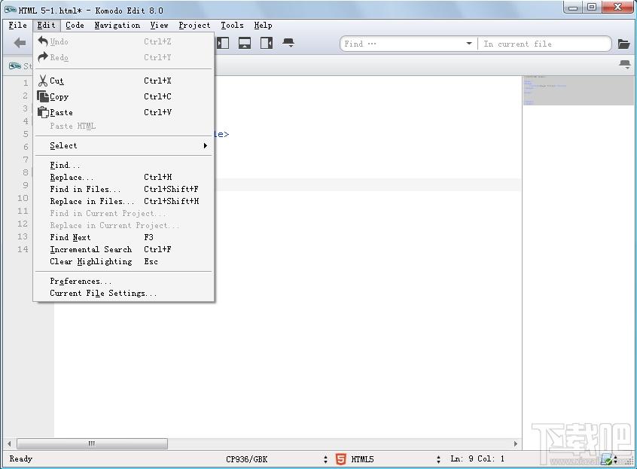Choose Find Next

[123, 237]
